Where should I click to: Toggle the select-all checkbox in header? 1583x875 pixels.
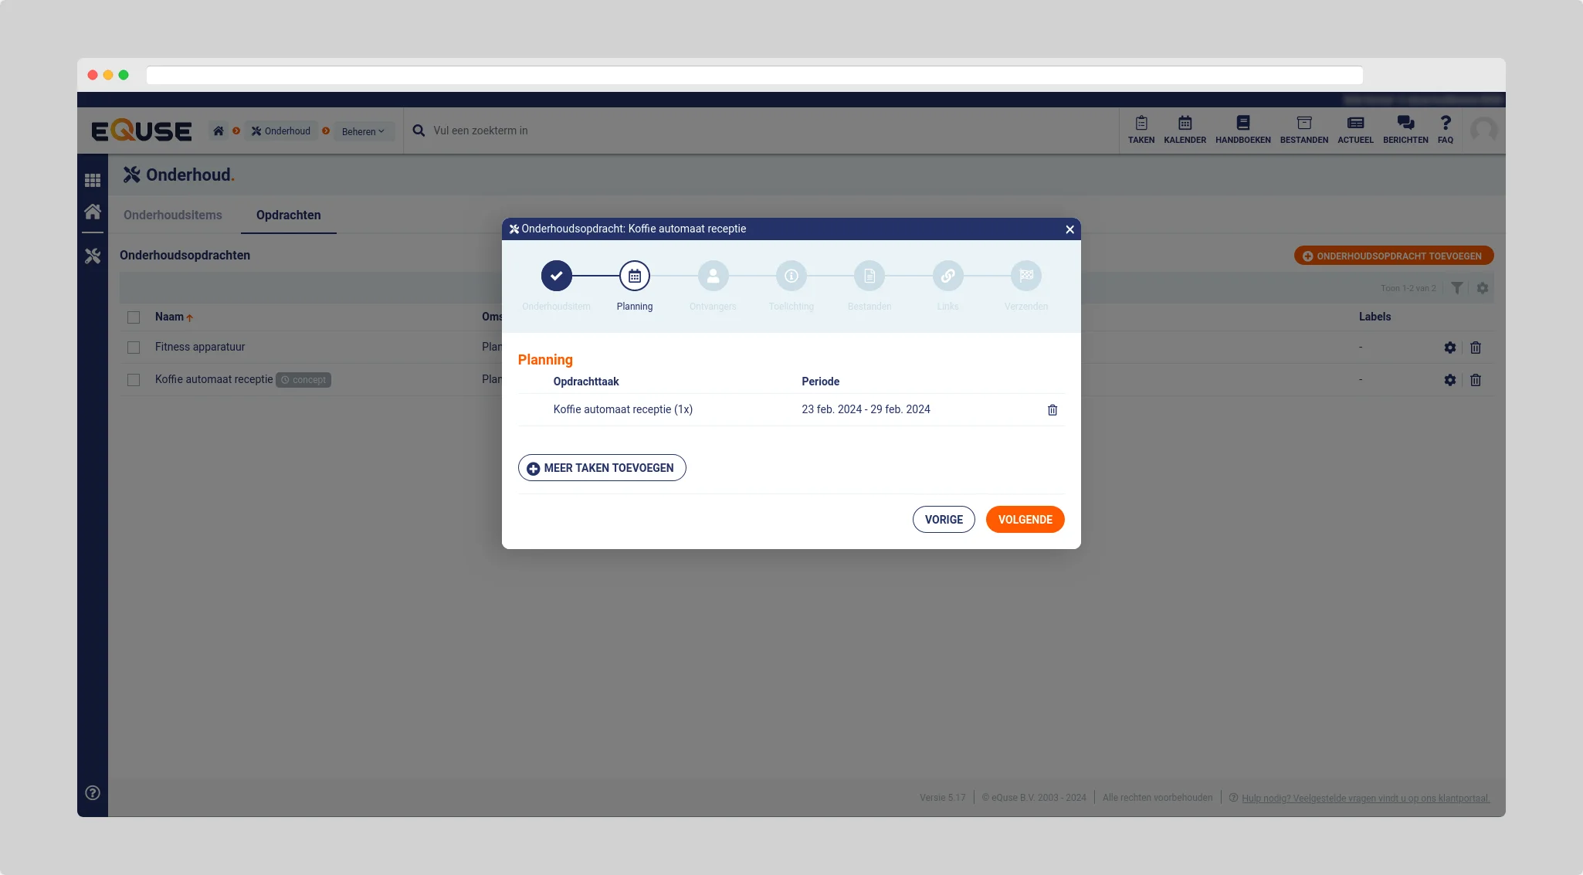point(134,317)
